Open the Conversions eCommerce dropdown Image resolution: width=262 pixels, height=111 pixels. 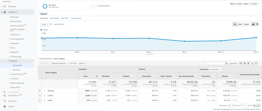click(216, 69)
